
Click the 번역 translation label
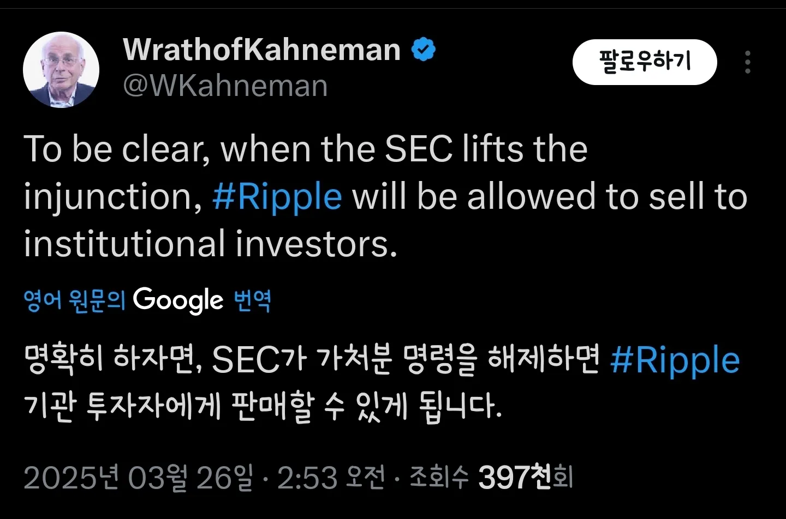[252, 300]
